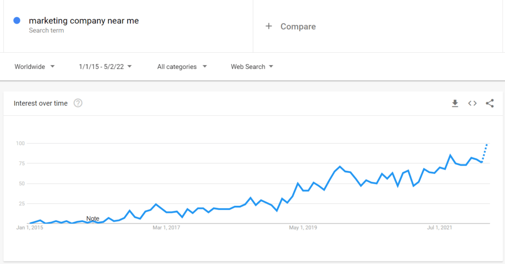Click the Mar 1, 2017 axis label
Viewport: 505px width, 264px height.
coord(166,228)
